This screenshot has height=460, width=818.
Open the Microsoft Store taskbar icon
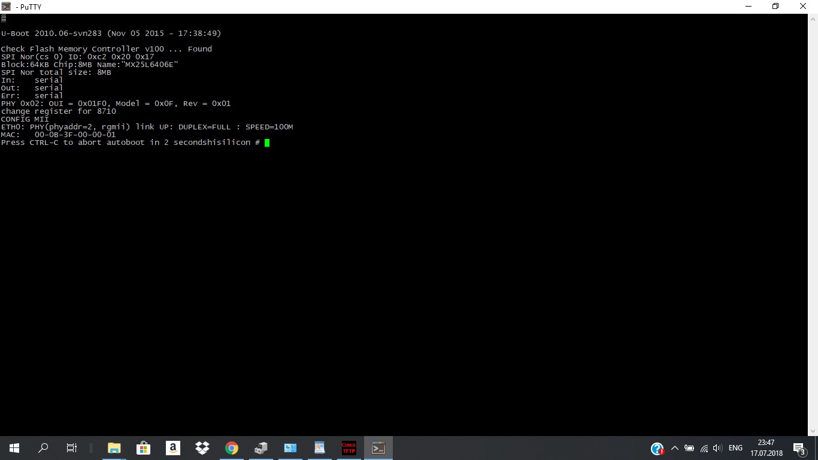click(143, 448)
